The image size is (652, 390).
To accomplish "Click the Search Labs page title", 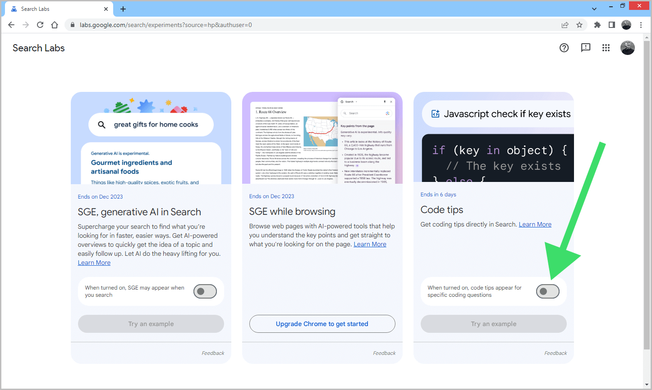I will pos(39,48).
